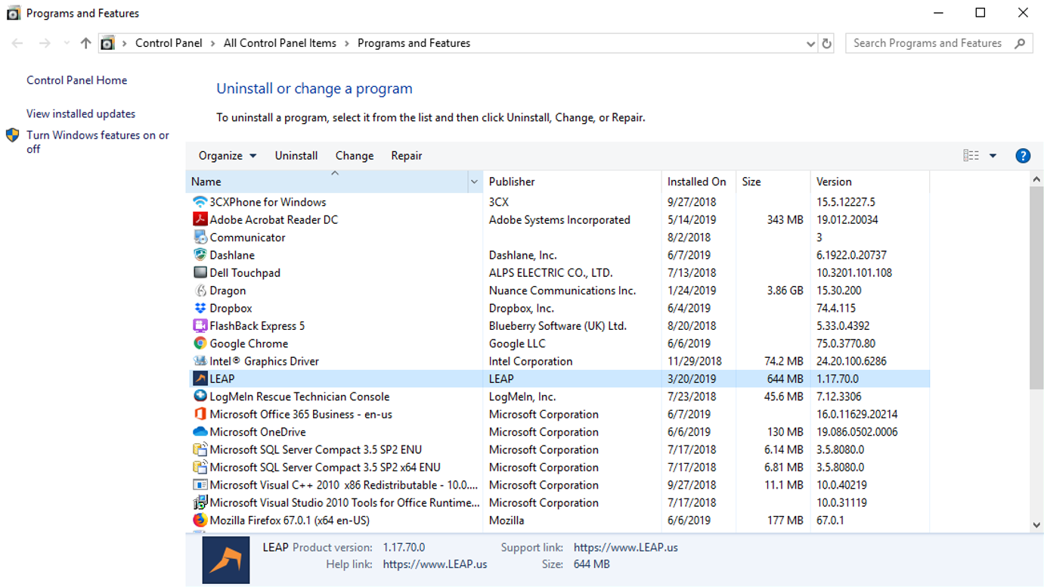Click the Google Chrome icon in list
1044x587 pixels.
coord(200,343)
